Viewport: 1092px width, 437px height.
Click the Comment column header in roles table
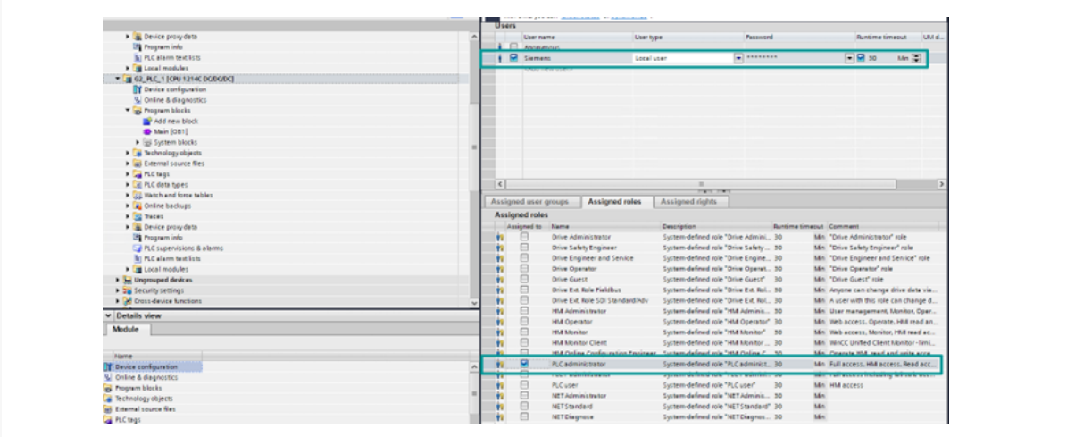coord(882,227)
